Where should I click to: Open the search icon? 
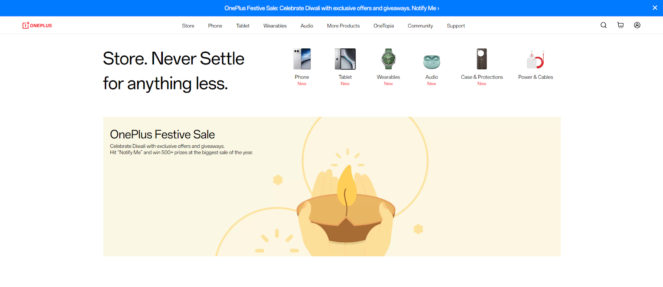604,25
